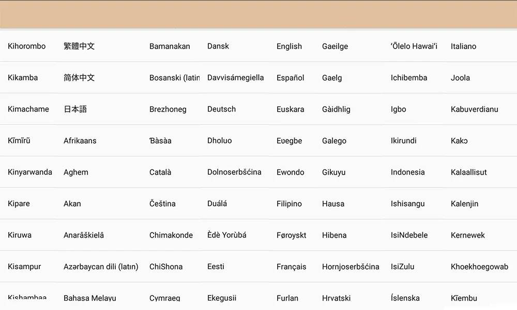The width and height of the screenshot is (517, 310).
Task: Select Eesti language entry
Action: tap(216, 267)
